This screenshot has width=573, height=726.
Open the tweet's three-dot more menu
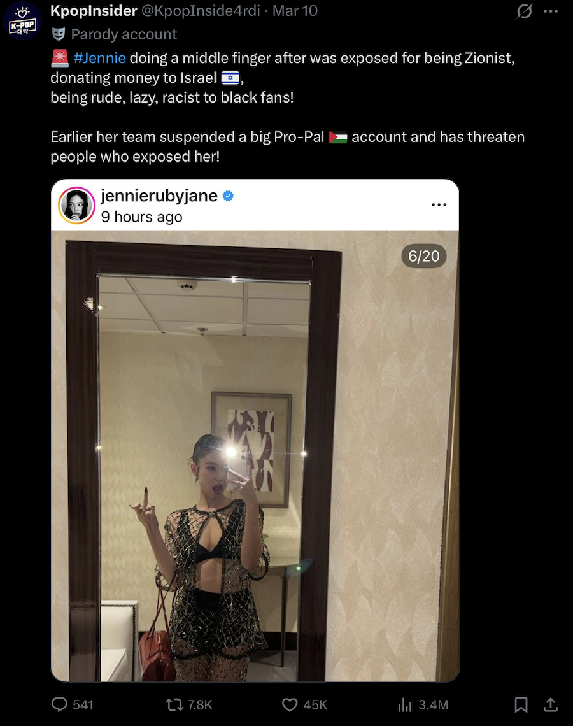click(x=550, y=11)
